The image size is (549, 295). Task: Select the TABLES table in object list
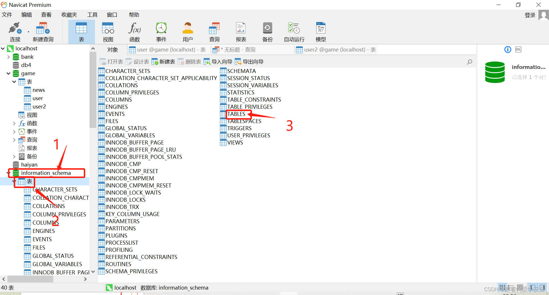pos(236,114)
